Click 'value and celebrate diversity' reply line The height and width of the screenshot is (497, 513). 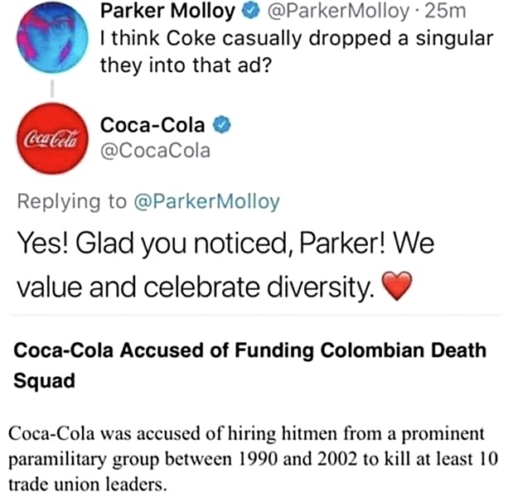click(x=195, y=287)
